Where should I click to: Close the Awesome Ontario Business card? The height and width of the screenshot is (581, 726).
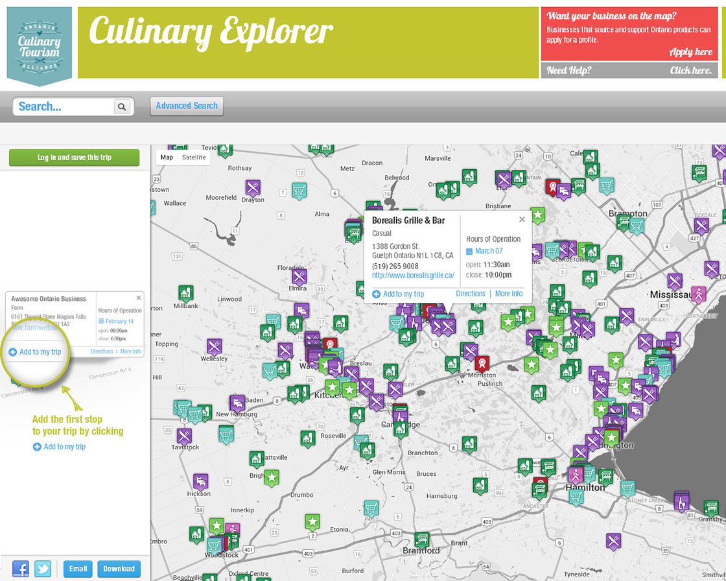tap(139, 298)
